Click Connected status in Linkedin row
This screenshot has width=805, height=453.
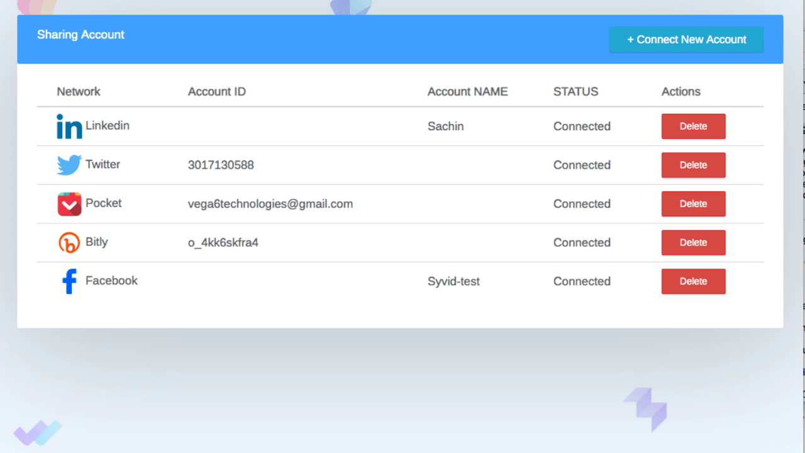(x=582, y=126)
